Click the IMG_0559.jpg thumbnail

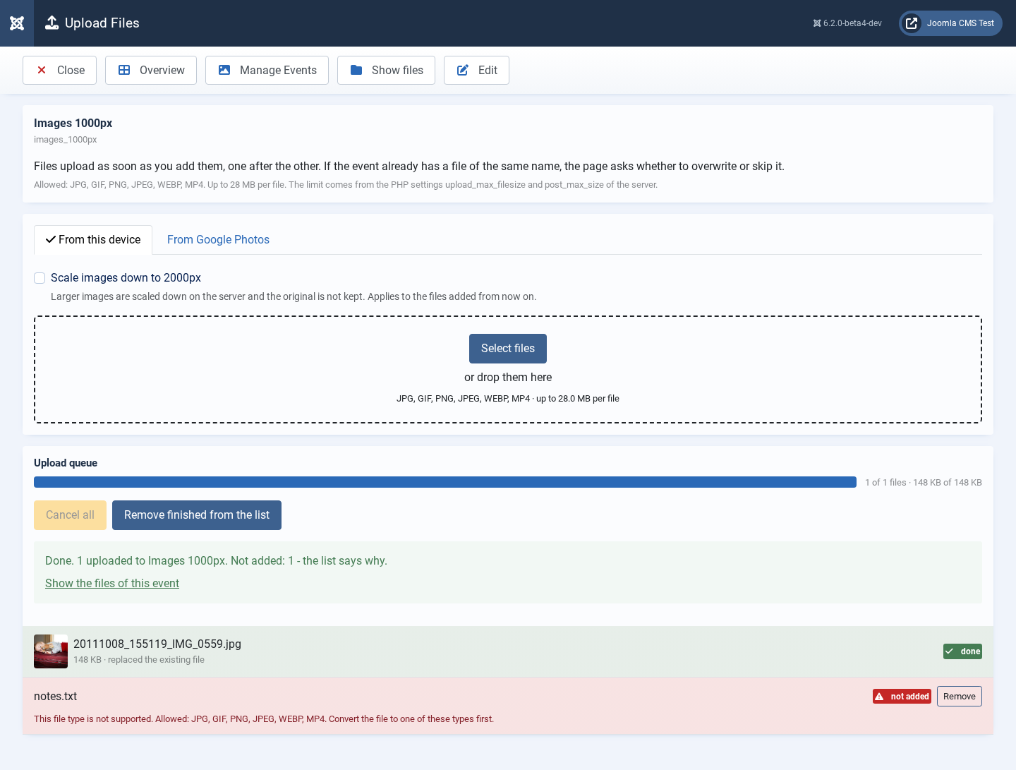[51, 651]
